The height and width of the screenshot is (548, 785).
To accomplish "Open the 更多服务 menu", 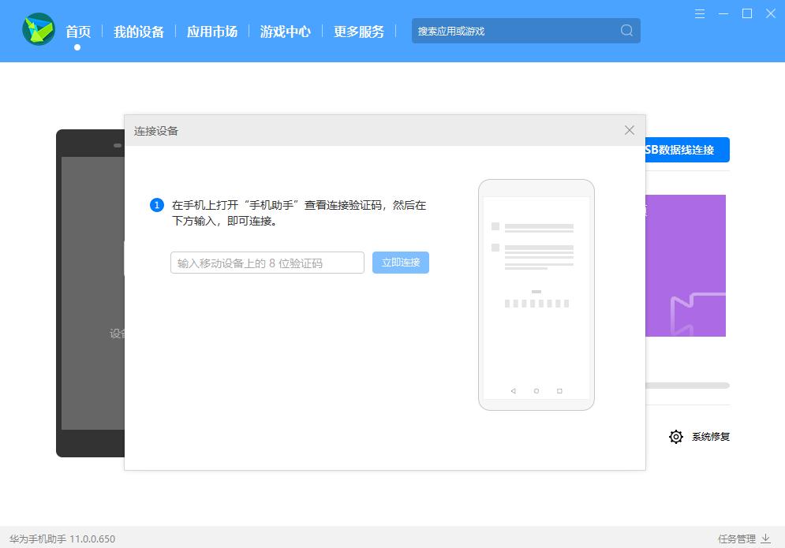I will 359,31.
